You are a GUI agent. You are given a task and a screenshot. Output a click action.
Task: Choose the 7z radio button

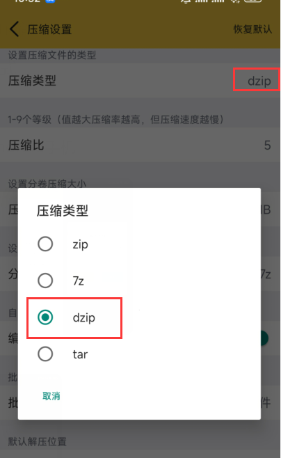tap(45, 281)
